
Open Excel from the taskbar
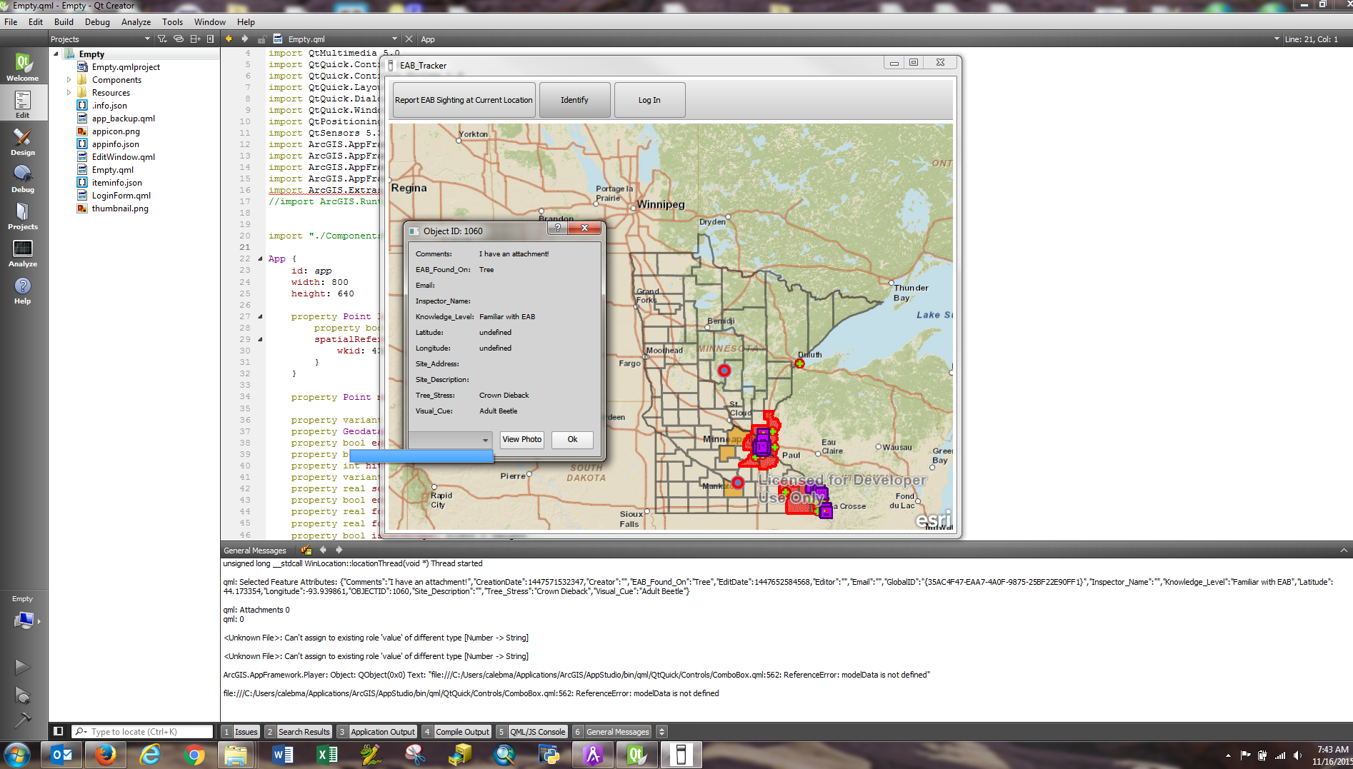327,755
